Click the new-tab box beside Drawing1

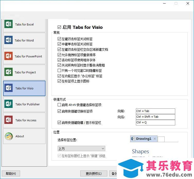[x=161, y=139]
